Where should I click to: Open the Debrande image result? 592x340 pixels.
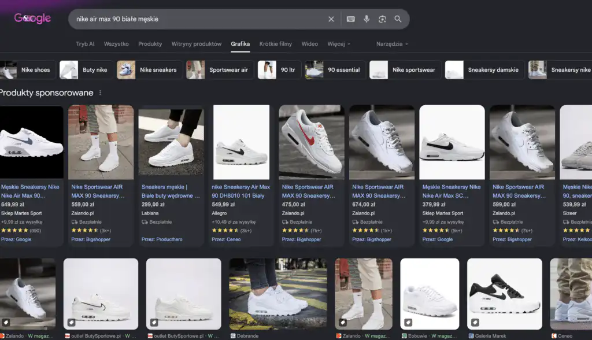point(278,294)
